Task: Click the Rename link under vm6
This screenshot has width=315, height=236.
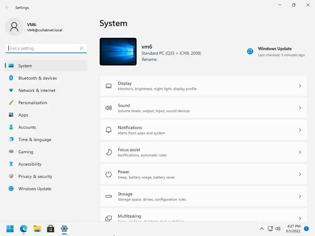Action: tap(149, 59)
